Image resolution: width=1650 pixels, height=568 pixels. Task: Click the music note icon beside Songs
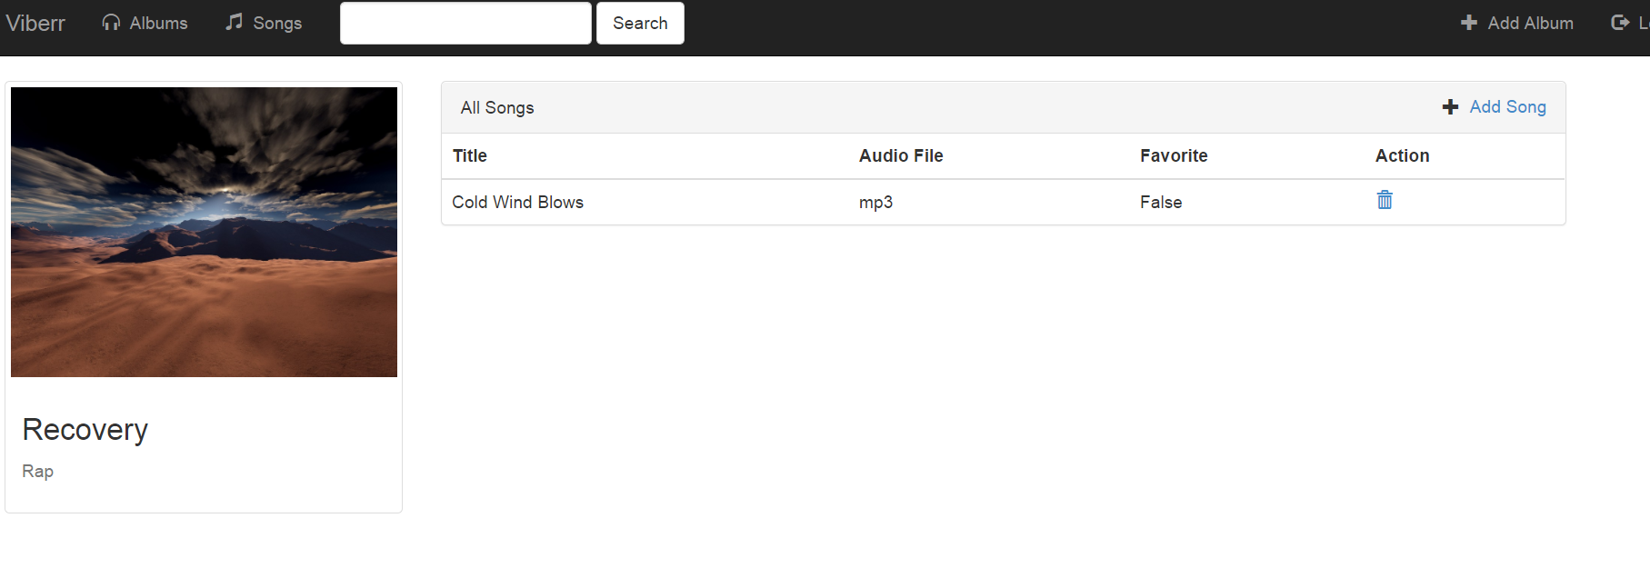coord(235,22)
